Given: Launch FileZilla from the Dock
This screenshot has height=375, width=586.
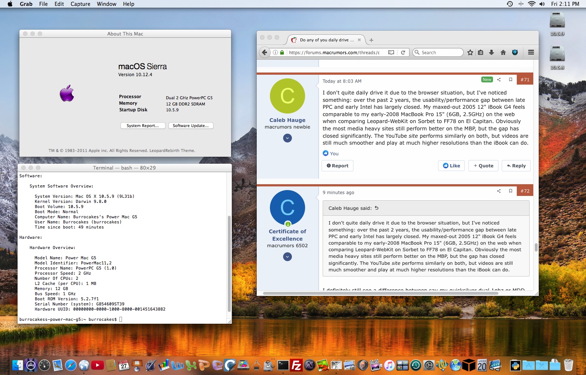Looking at the screenshot, I should pos(296,365).
